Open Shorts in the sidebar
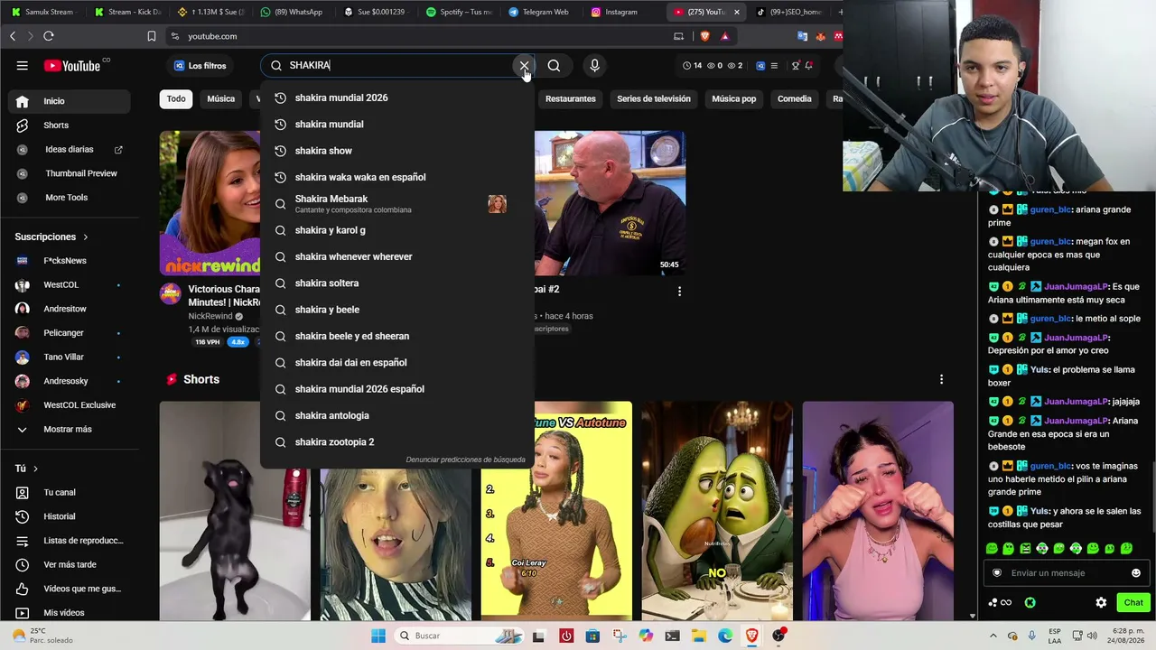 click(x=69, y=125)
